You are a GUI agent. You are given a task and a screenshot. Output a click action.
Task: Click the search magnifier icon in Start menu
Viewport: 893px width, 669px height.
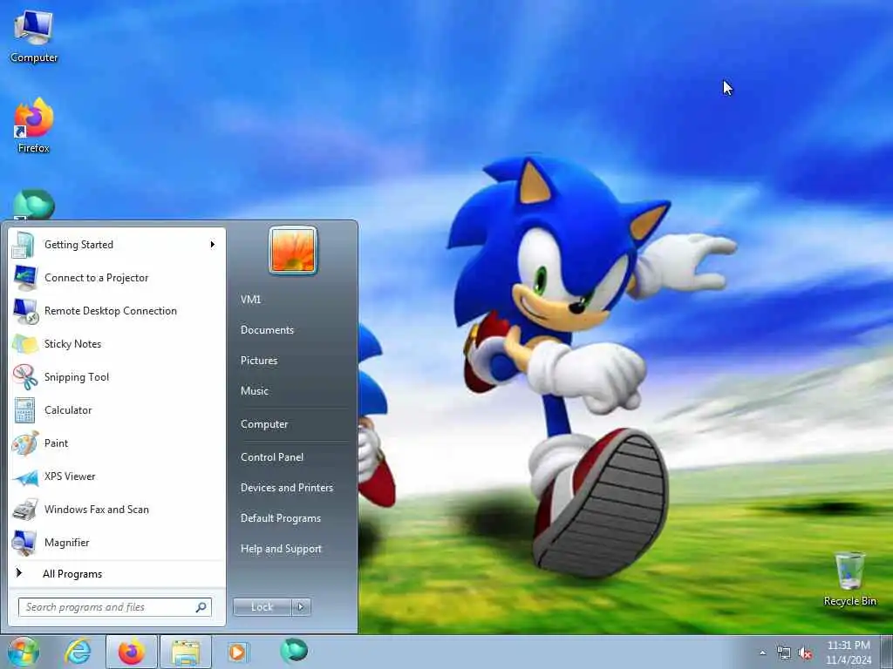point(201,607)
